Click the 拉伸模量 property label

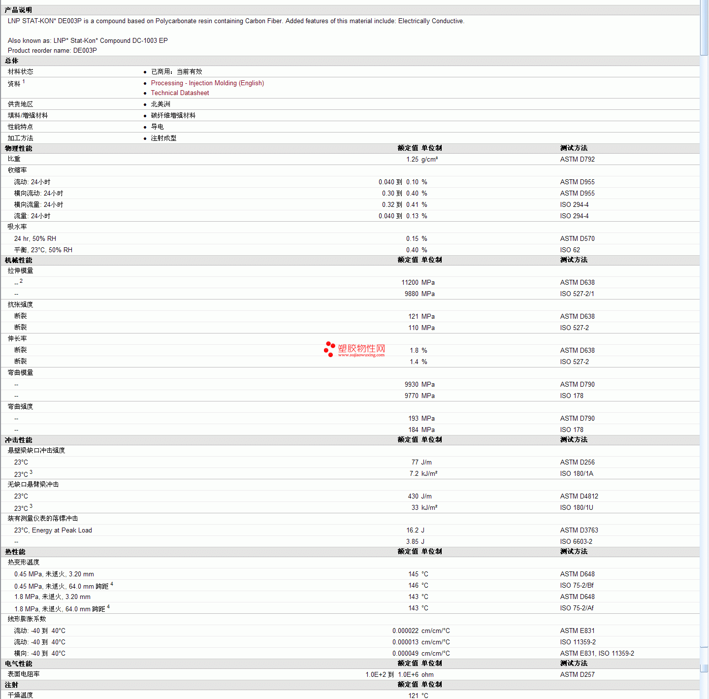click(21, 271)
